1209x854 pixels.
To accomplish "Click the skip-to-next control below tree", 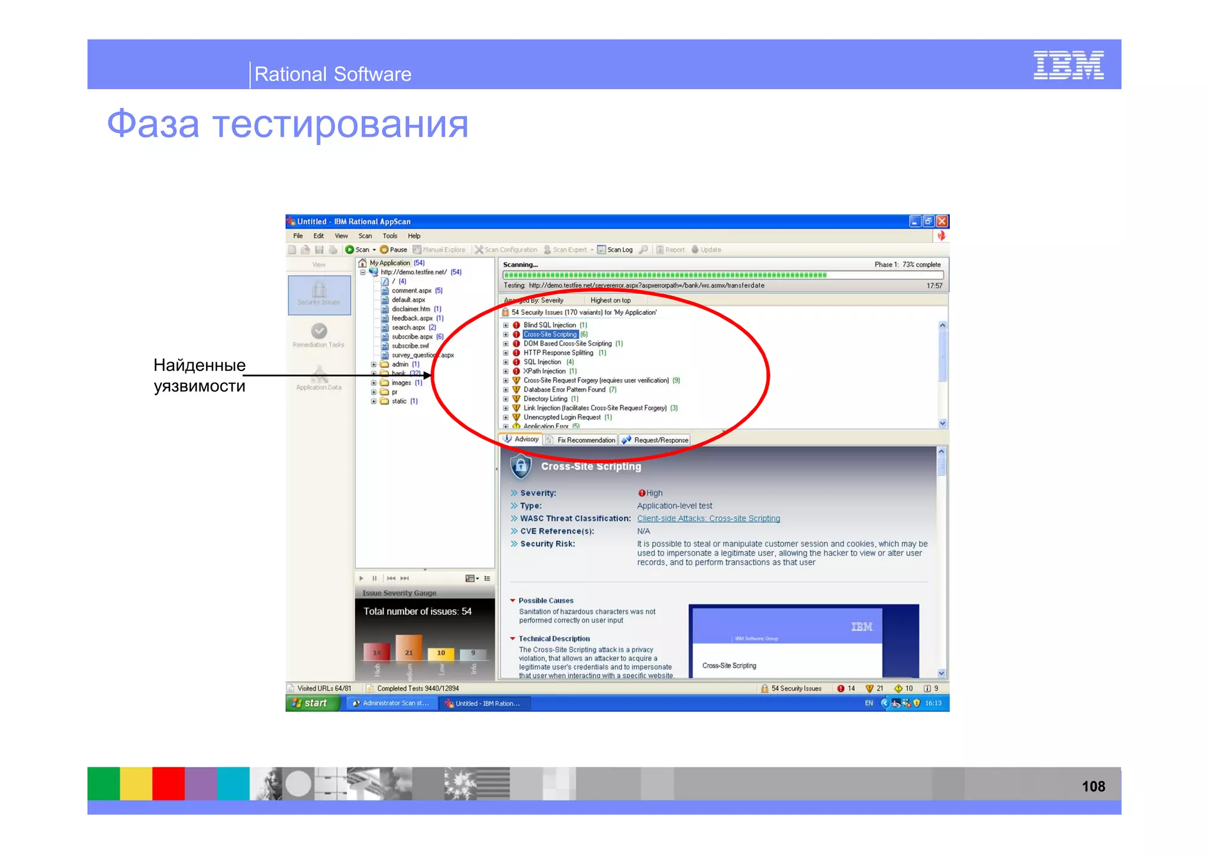I will (404, 578).
